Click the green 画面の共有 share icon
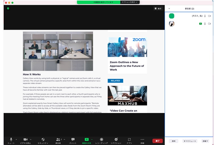The width and height of the screenshot is (218, 145). pyautogui.click(x=87, y=140)
